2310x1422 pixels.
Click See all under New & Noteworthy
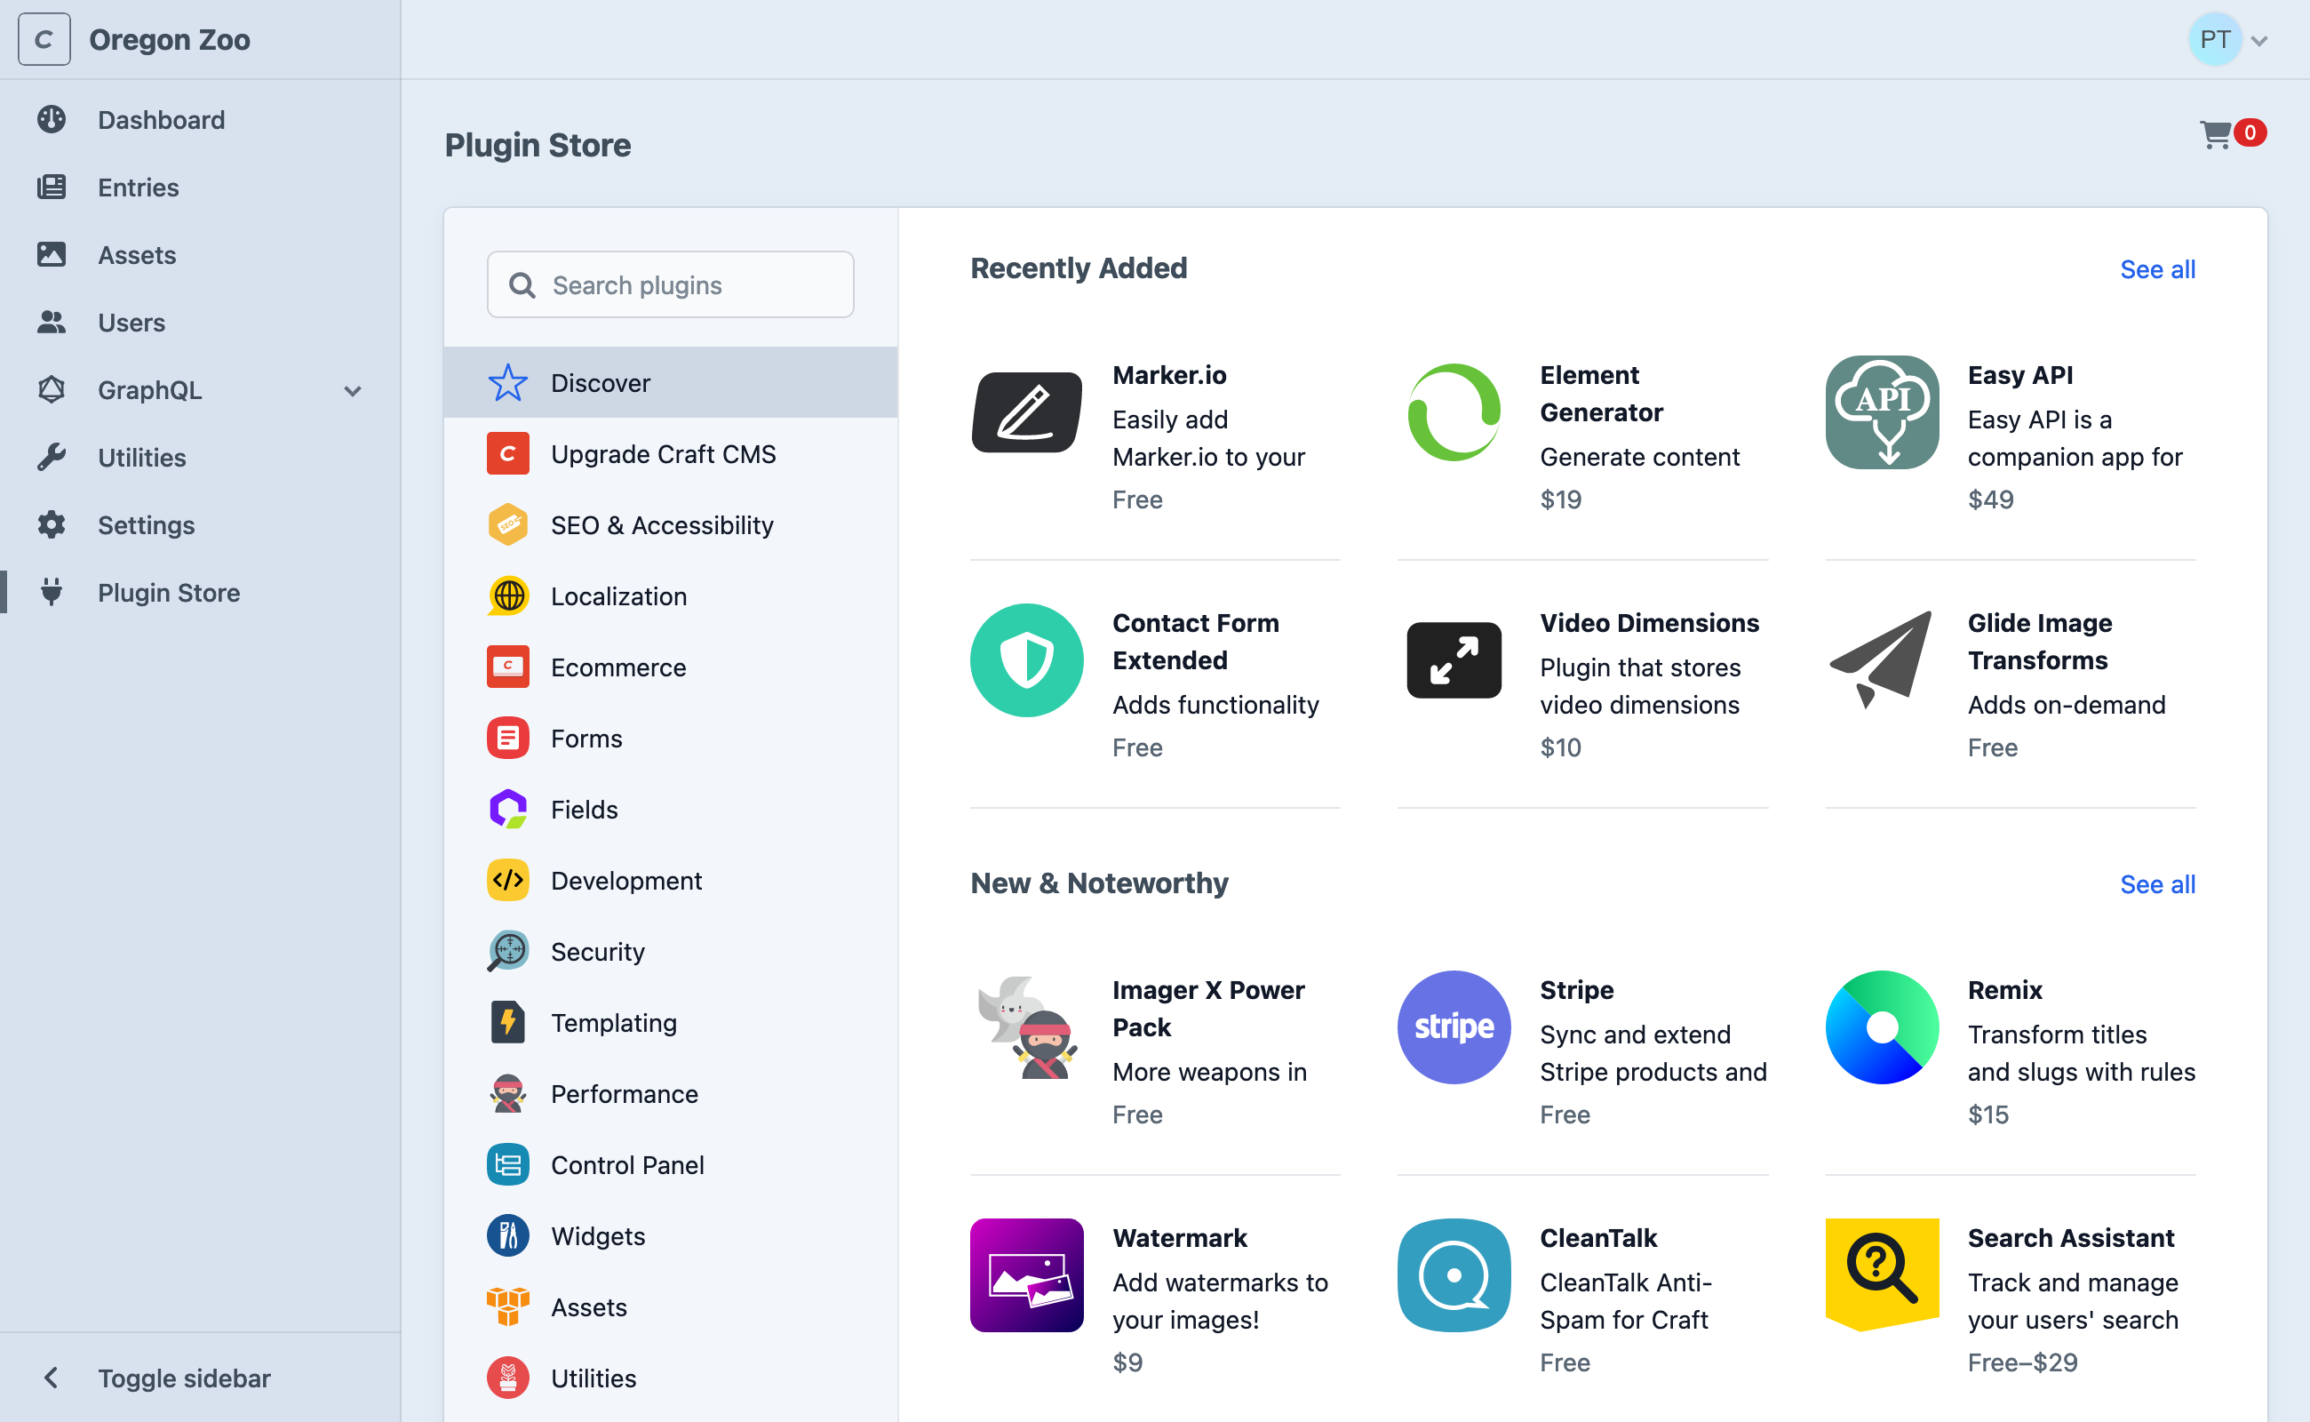[2156, 883]
